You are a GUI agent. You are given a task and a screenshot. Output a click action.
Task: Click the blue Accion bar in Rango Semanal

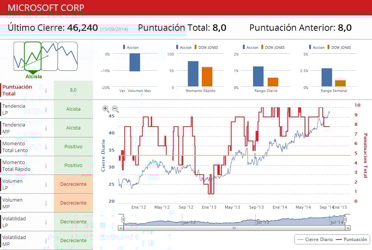(327, 77)
